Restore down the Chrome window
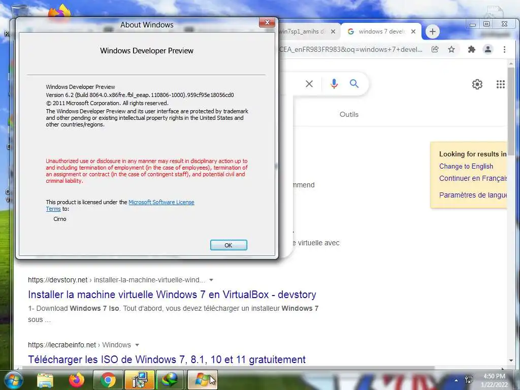520x390 pixels. [486, 24]
